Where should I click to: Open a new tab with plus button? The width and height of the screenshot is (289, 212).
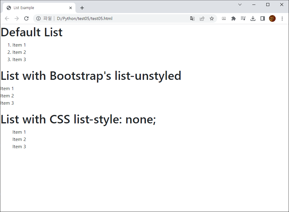[x=82, y=8]
